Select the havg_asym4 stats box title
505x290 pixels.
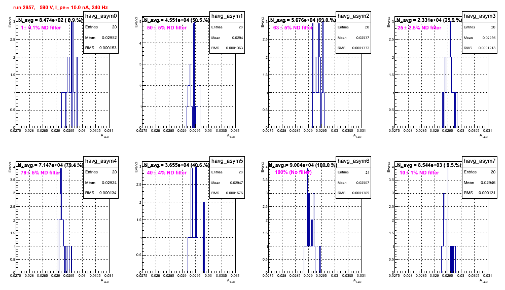point(101,161)
